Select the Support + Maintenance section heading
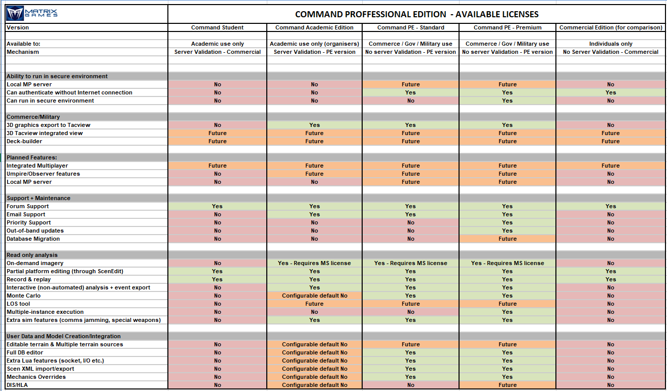 click(x=335, y=198)
